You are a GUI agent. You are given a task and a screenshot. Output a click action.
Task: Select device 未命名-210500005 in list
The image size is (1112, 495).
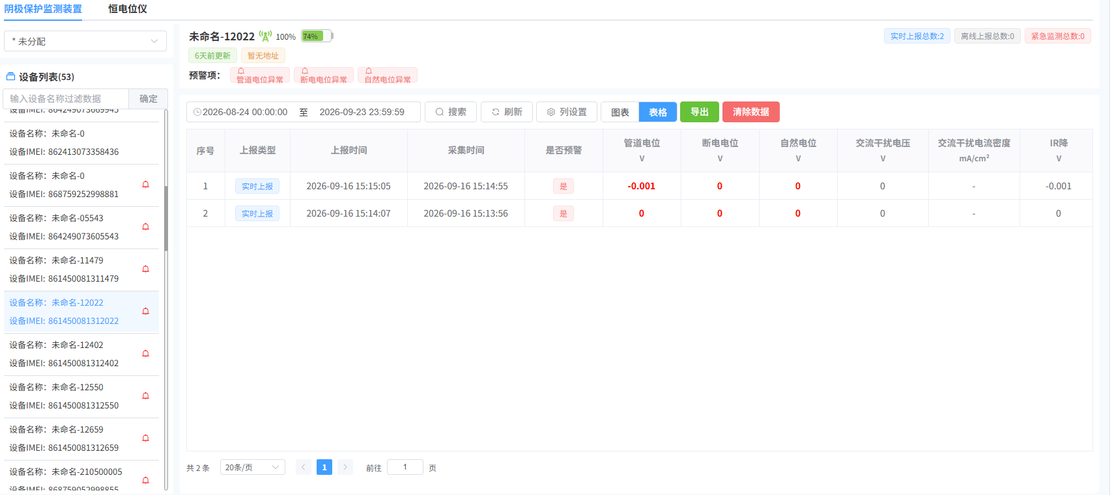[x=81, y=477]
